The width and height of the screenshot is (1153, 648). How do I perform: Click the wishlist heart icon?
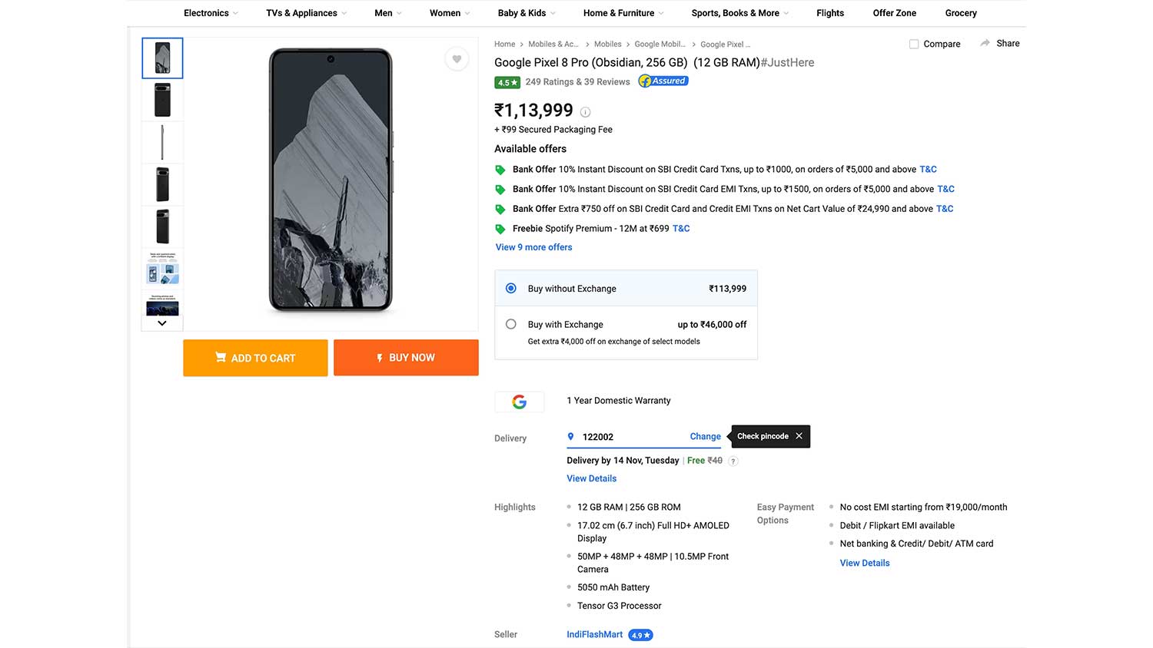coord(457,59)
